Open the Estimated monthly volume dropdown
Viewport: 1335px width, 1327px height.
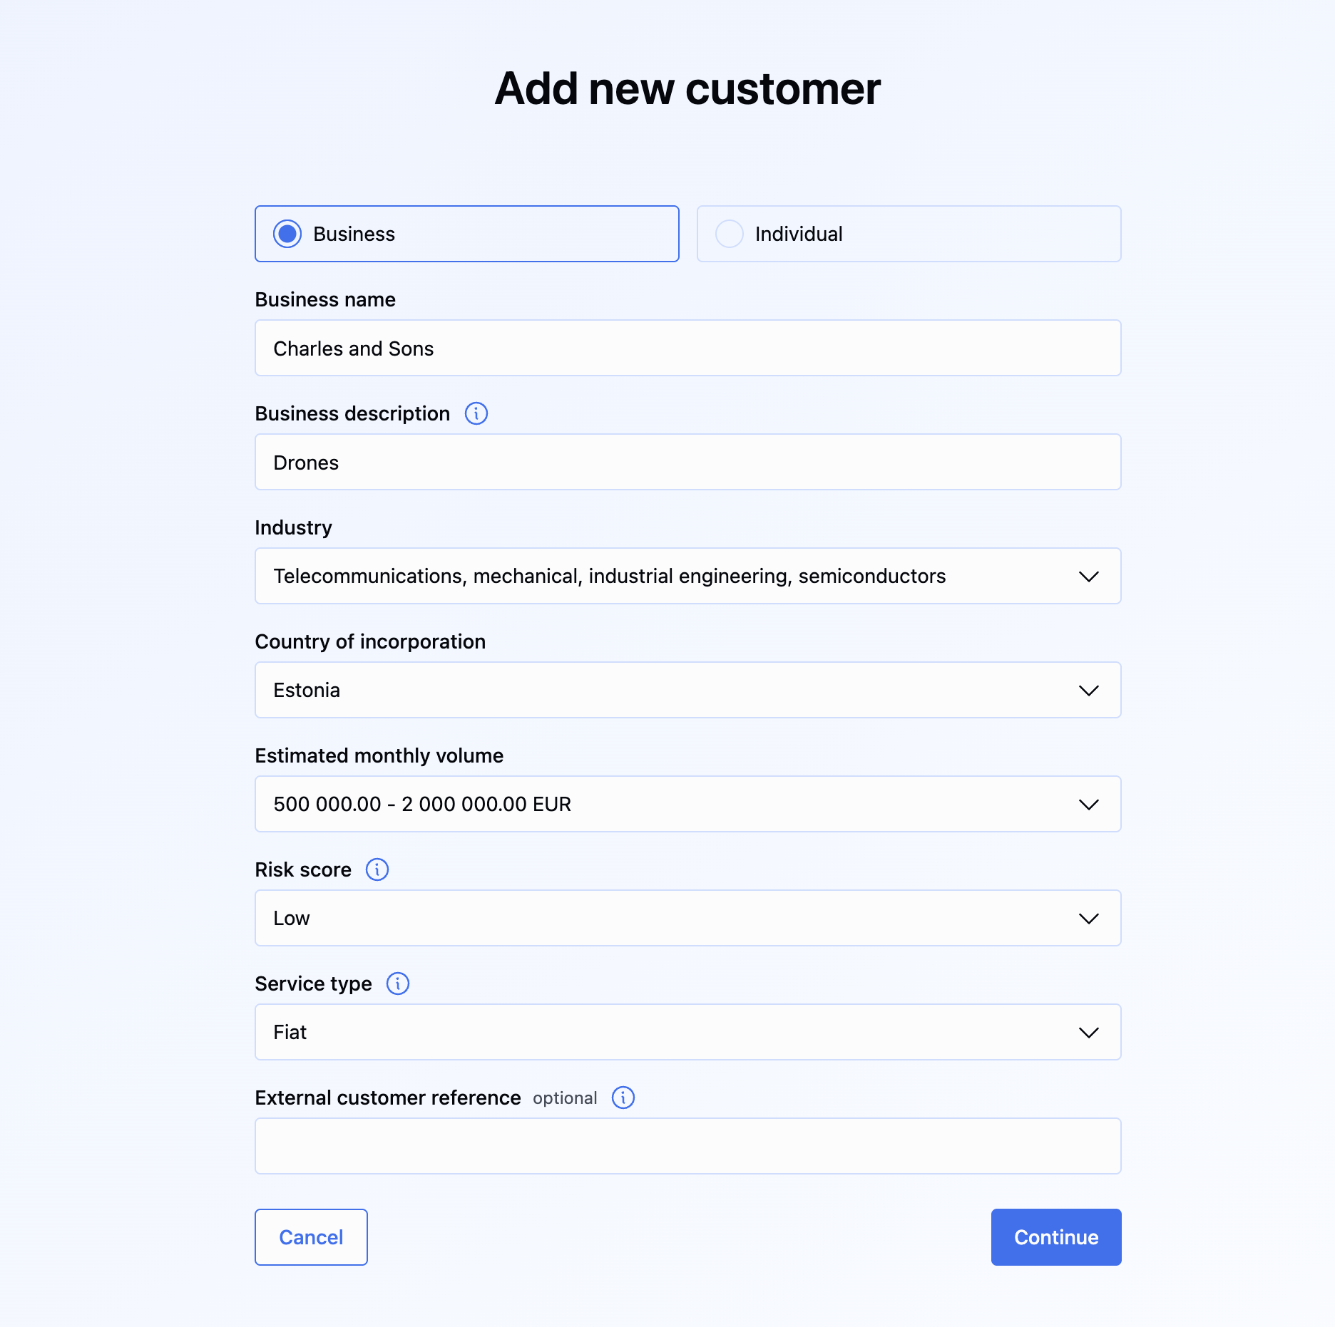point(687,804)
